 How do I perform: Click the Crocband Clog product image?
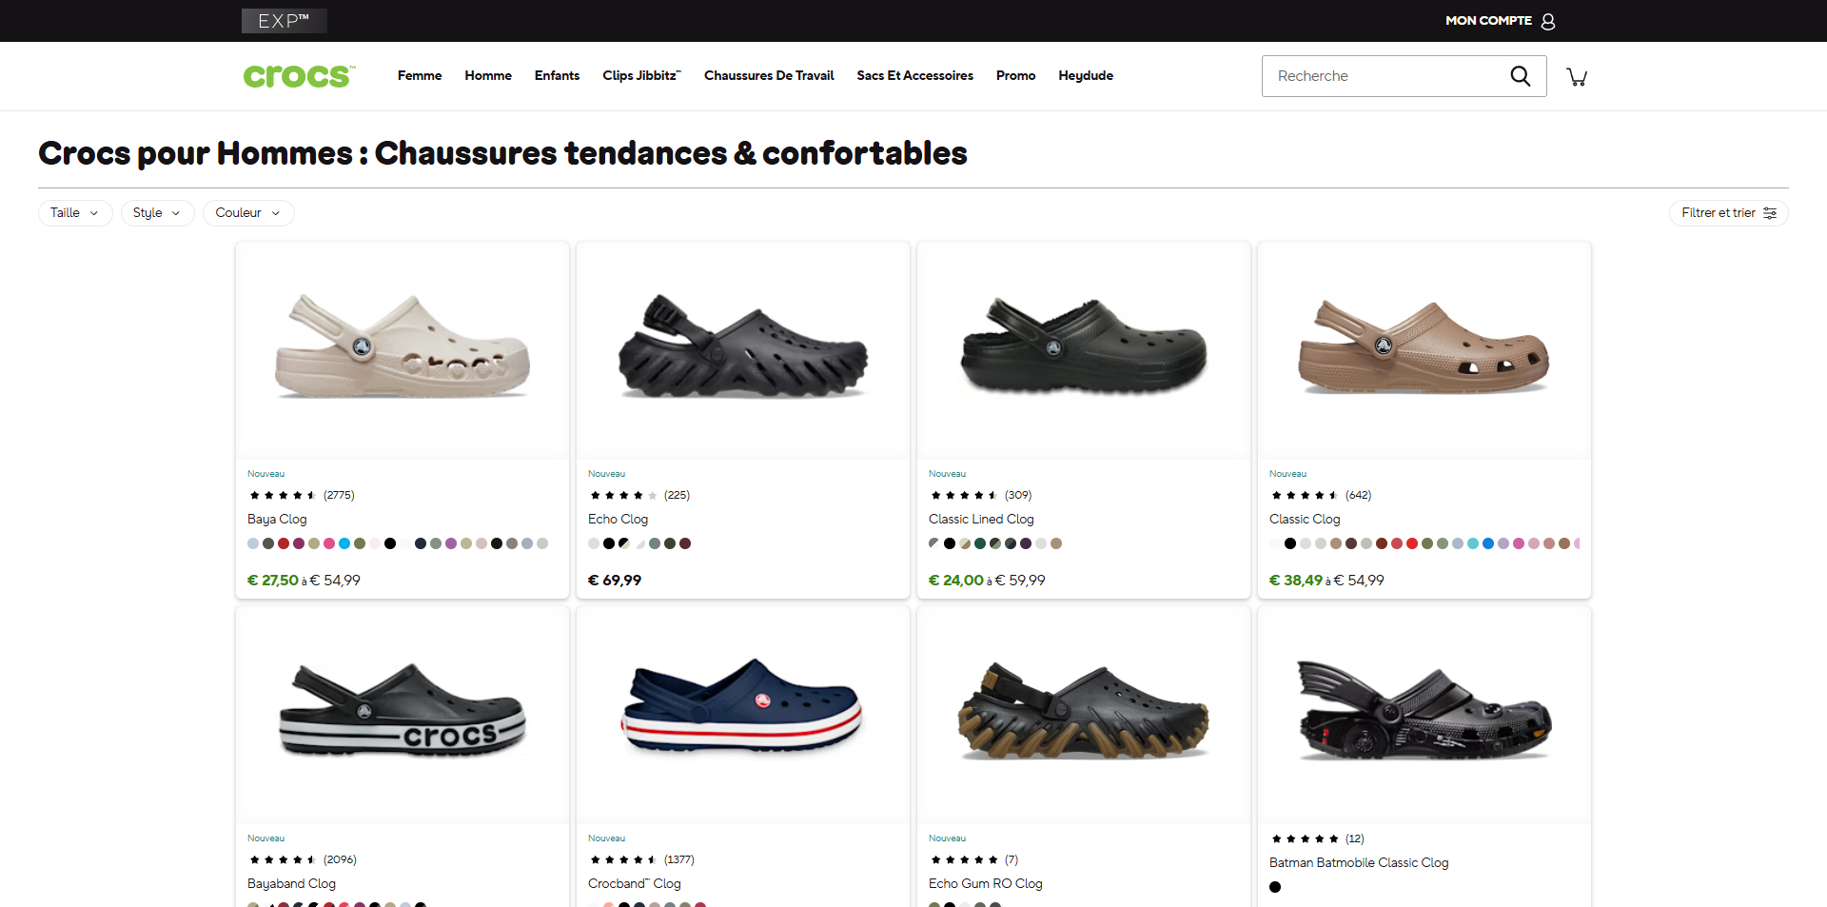click(743, 715)
